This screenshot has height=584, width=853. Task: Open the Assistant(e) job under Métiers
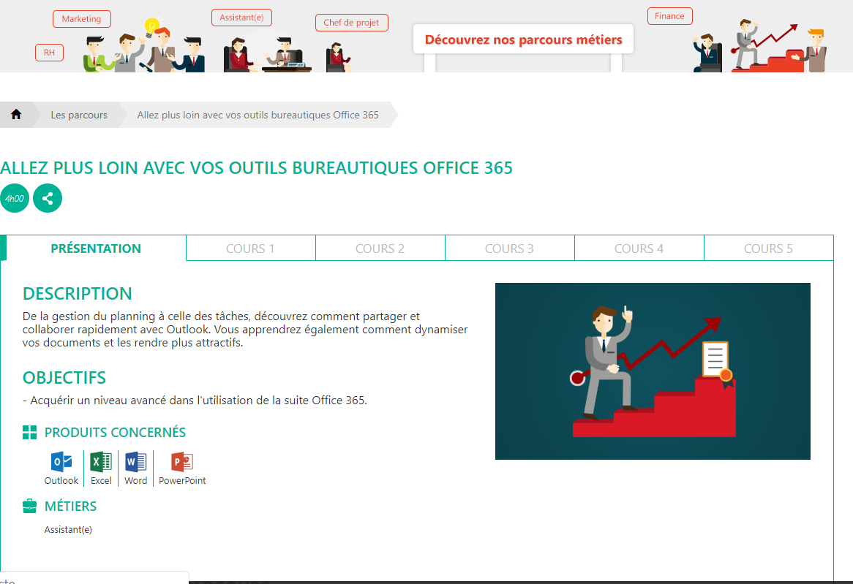(68, 530)
